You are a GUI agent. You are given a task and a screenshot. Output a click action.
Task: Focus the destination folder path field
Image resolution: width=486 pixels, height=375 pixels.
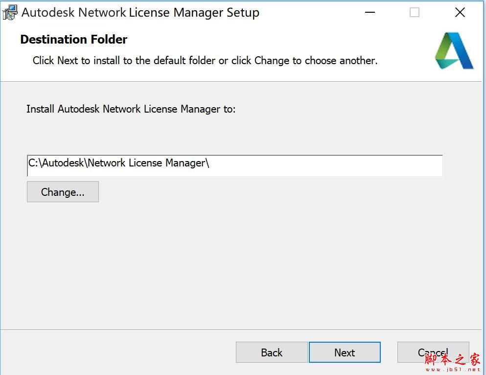[318, 165]
